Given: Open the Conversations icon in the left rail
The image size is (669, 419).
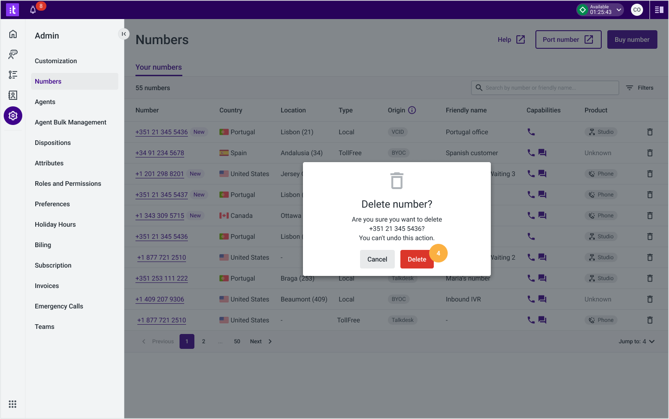Looking at the screenshot, I should point(13,54).
